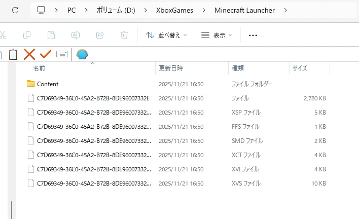Click the clipboard paste icon in second toolbar
The height and width of the screenshot is (219, 359).
[x=13, y=54]
